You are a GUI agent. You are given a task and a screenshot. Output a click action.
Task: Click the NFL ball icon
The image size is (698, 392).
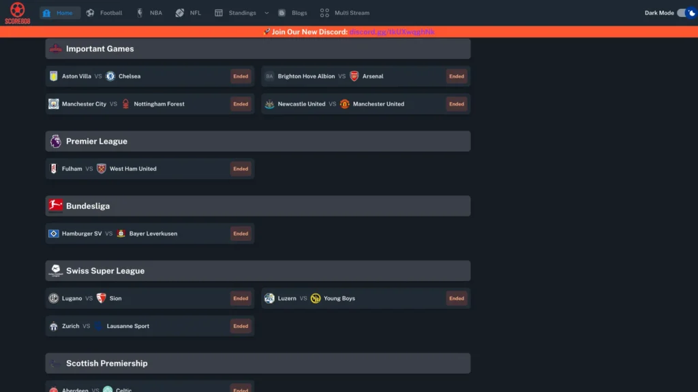pyautogui.click(x=179, y=13)
